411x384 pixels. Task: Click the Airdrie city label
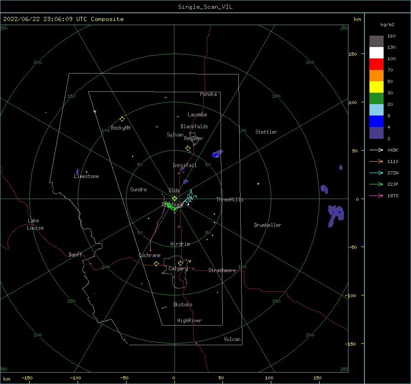coord(180,244)
